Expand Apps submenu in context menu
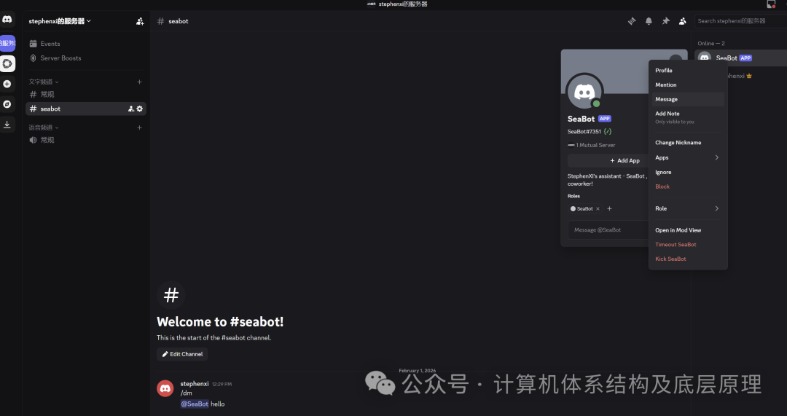787x416 pixels. pyautogui.click(x=688, y=157)
